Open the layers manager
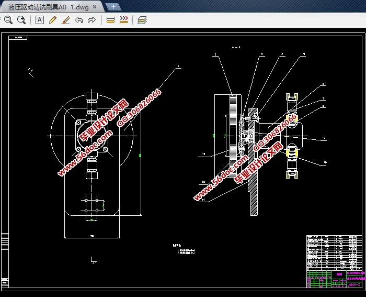The width and height of the screenshot is (366, 297). [x=142, y=20]
